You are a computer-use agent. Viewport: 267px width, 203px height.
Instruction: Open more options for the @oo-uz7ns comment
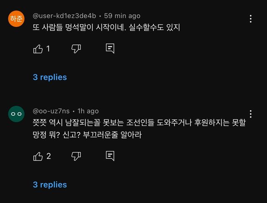tap(250, 114)
